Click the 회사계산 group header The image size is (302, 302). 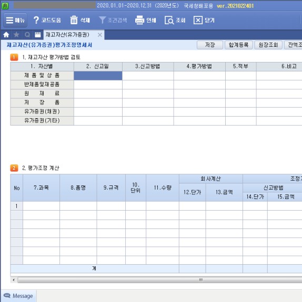click(211, 179)
